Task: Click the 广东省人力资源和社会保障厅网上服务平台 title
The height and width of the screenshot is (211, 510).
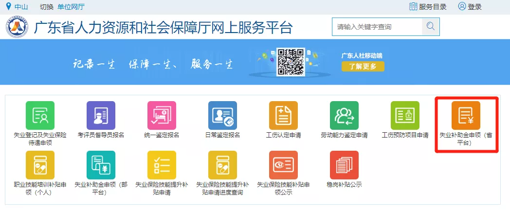Action: (x=164, y=28)
